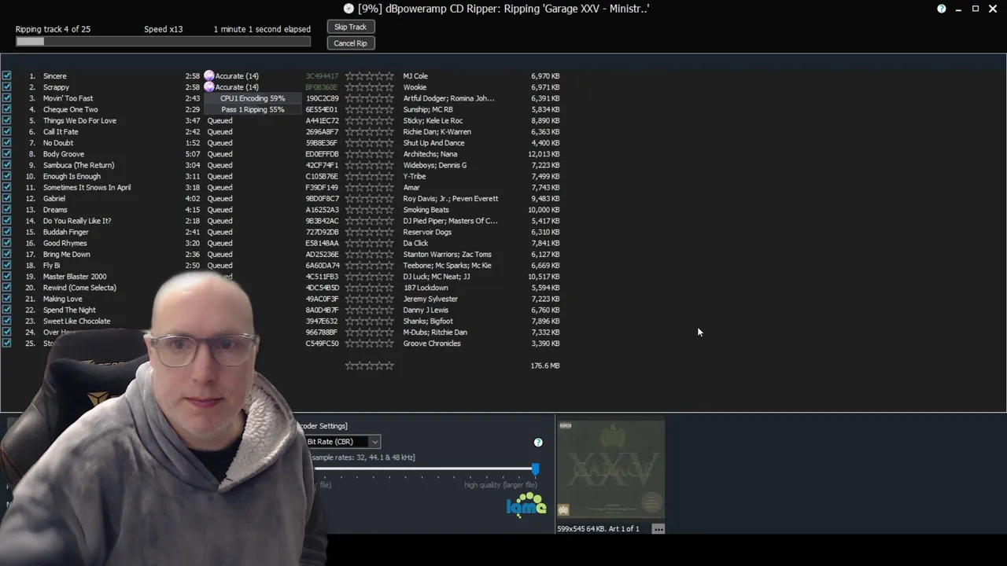This screenshot has height=566, width=1007.
Task: Open album art options ellipsis button
Action: (x=658, y=529)
